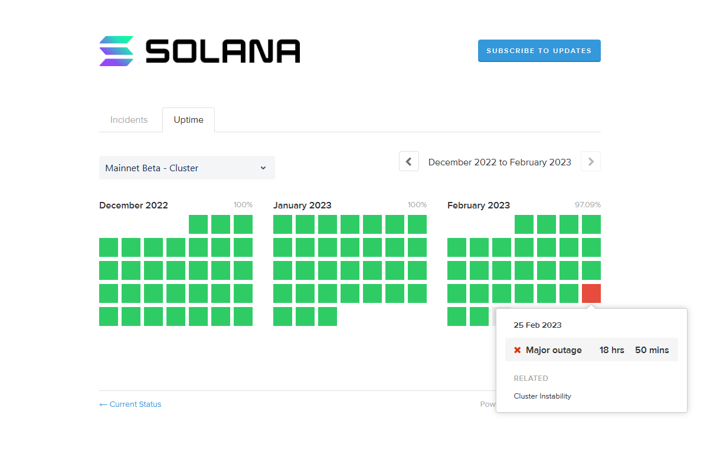Select the 1 February 2023 day square
This screenshot has height=470, width=723.
point(524,224)
